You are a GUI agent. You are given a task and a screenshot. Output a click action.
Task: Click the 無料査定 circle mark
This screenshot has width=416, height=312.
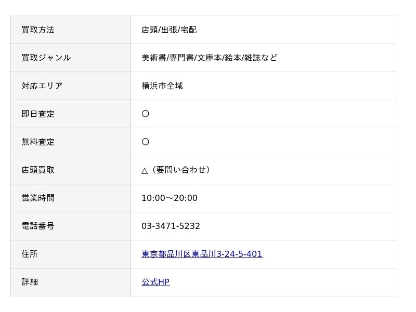click(x=146, y=142)
